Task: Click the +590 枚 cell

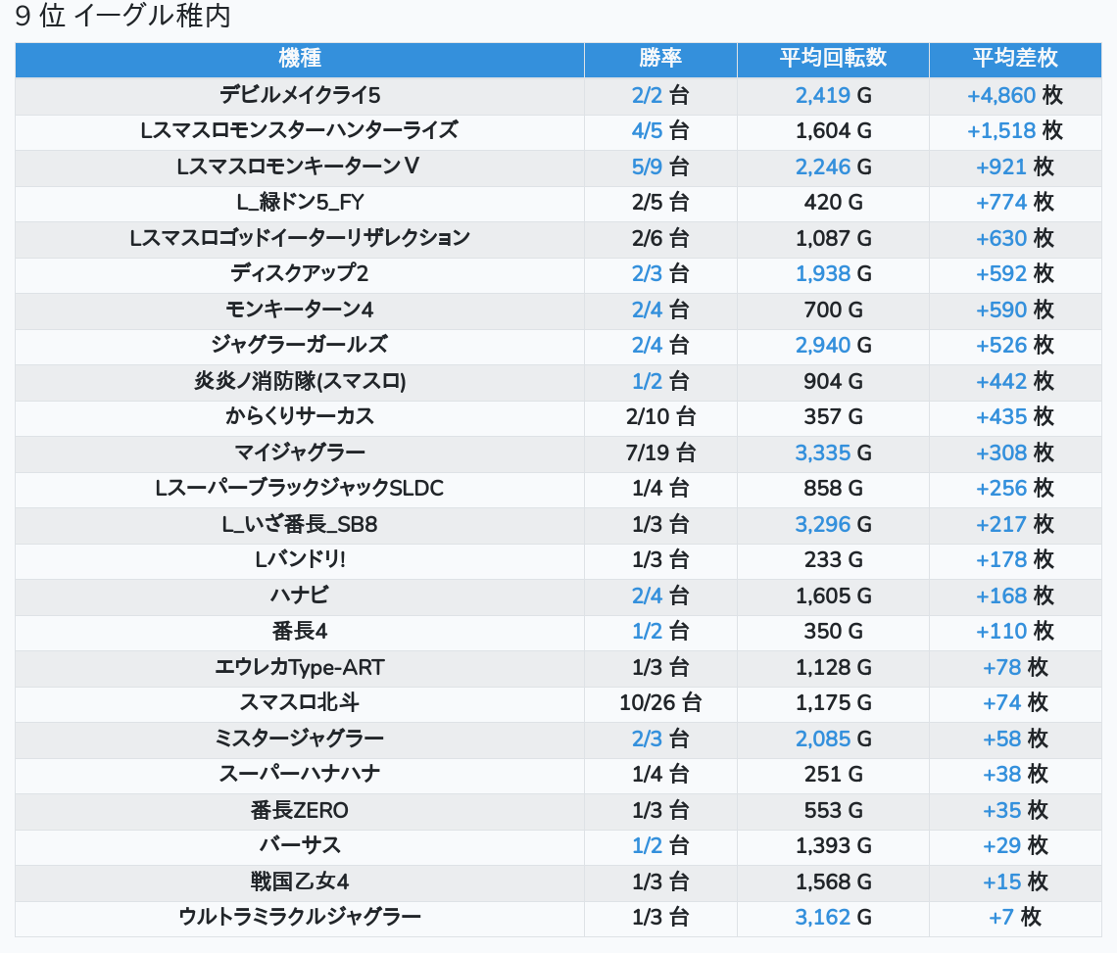Action: point(1015,310)
